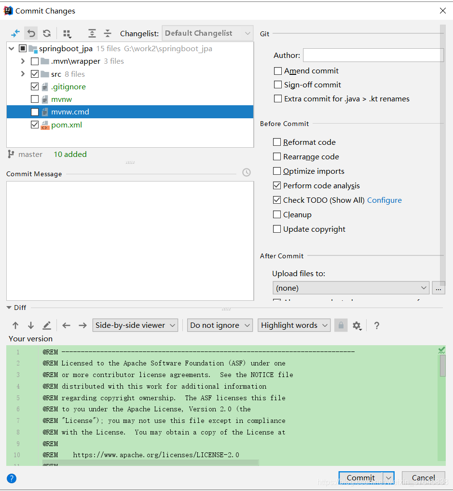Image resolution: width=453 pixels, height=491 pixels.
Task: Click the edit source pencil icon
Action: pos(47,326)
